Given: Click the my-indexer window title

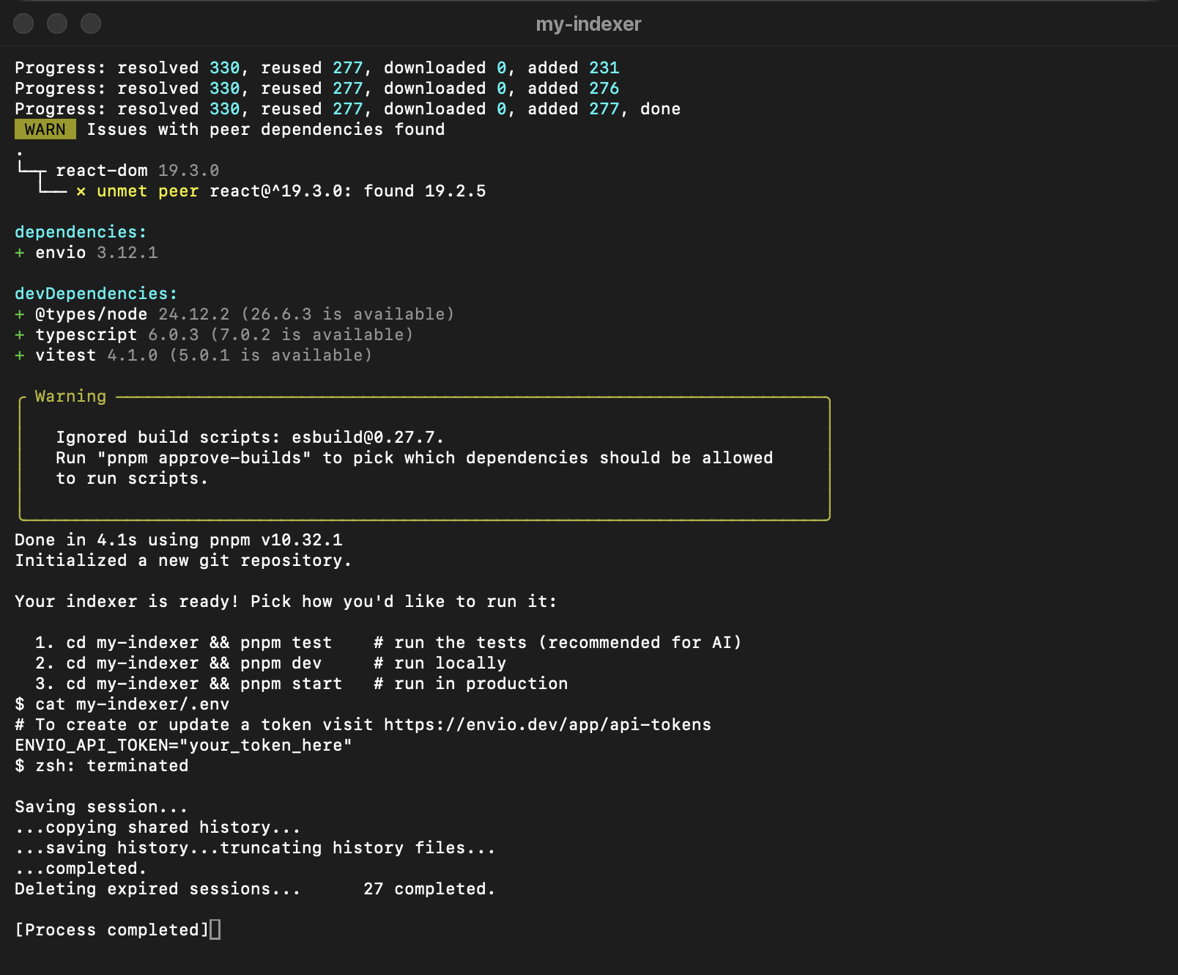Looking at the screenshot, I should (x=588, y=24).
